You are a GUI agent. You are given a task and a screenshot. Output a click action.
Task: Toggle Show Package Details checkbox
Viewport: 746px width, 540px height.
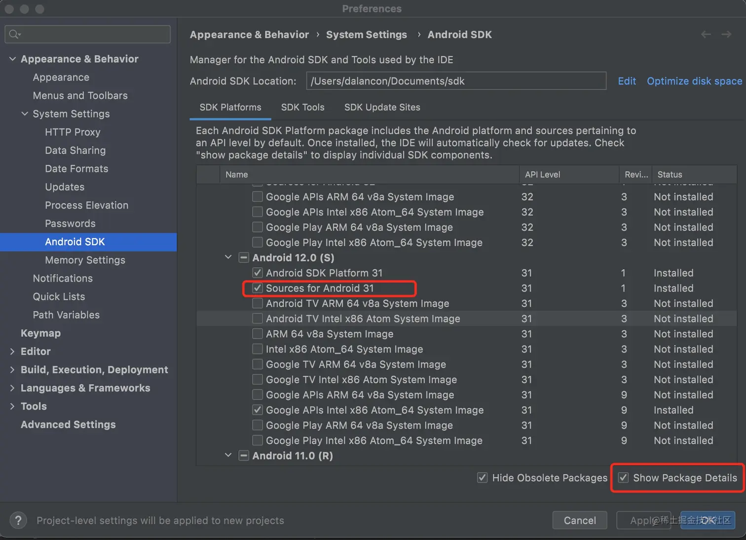624,477
